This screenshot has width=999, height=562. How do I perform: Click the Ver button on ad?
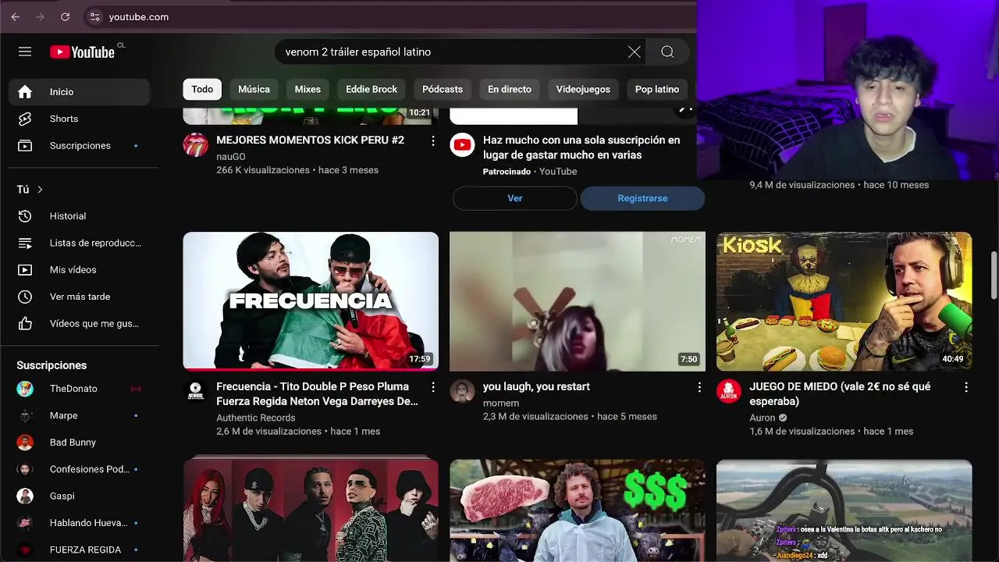[515, 198]
